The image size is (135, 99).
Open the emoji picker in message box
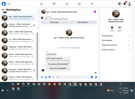point(92,77)
